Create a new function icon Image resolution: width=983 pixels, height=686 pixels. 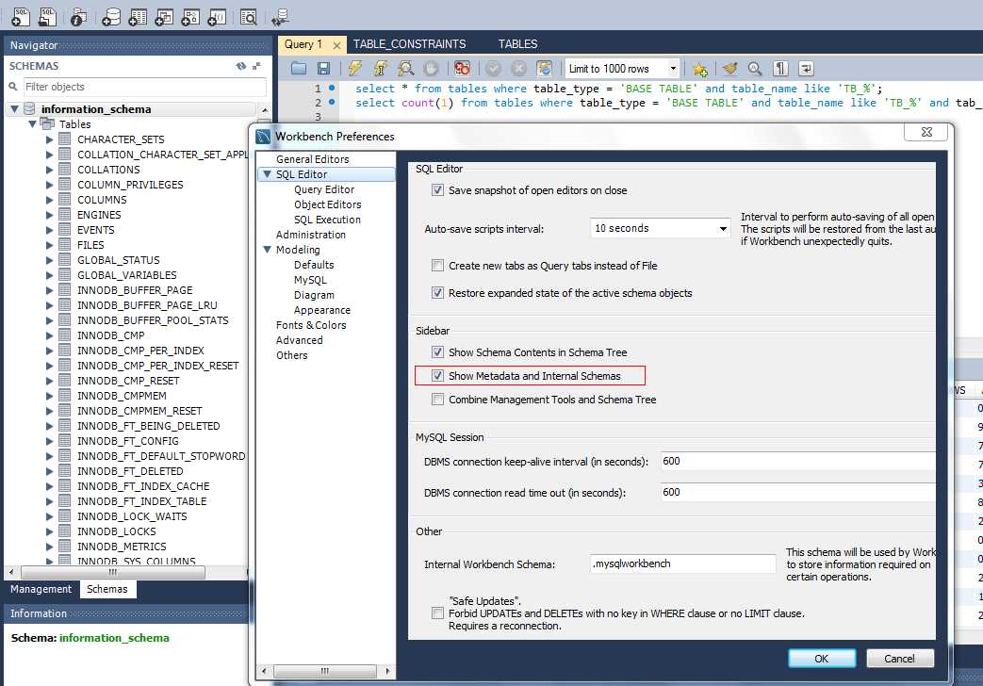pyautogui.click(x=217, y=17)
